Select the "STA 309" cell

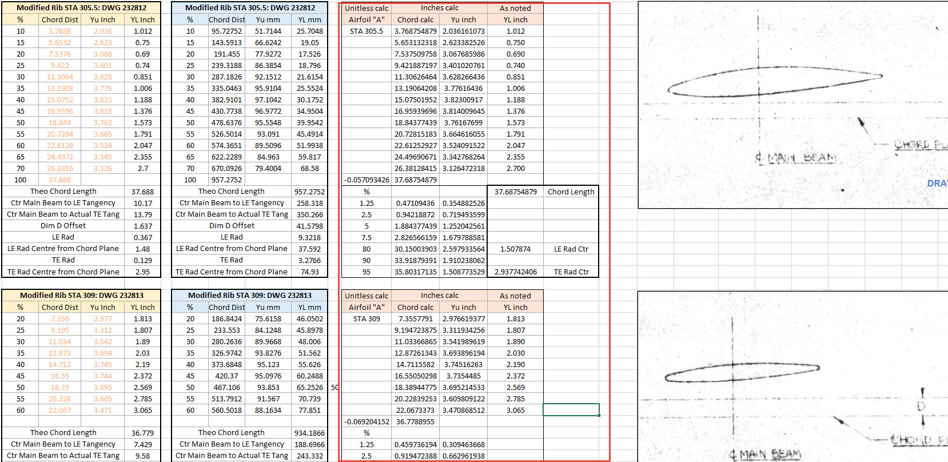point(367,318)
